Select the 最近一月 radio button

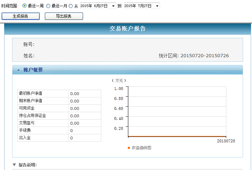(x=48, y=6)
